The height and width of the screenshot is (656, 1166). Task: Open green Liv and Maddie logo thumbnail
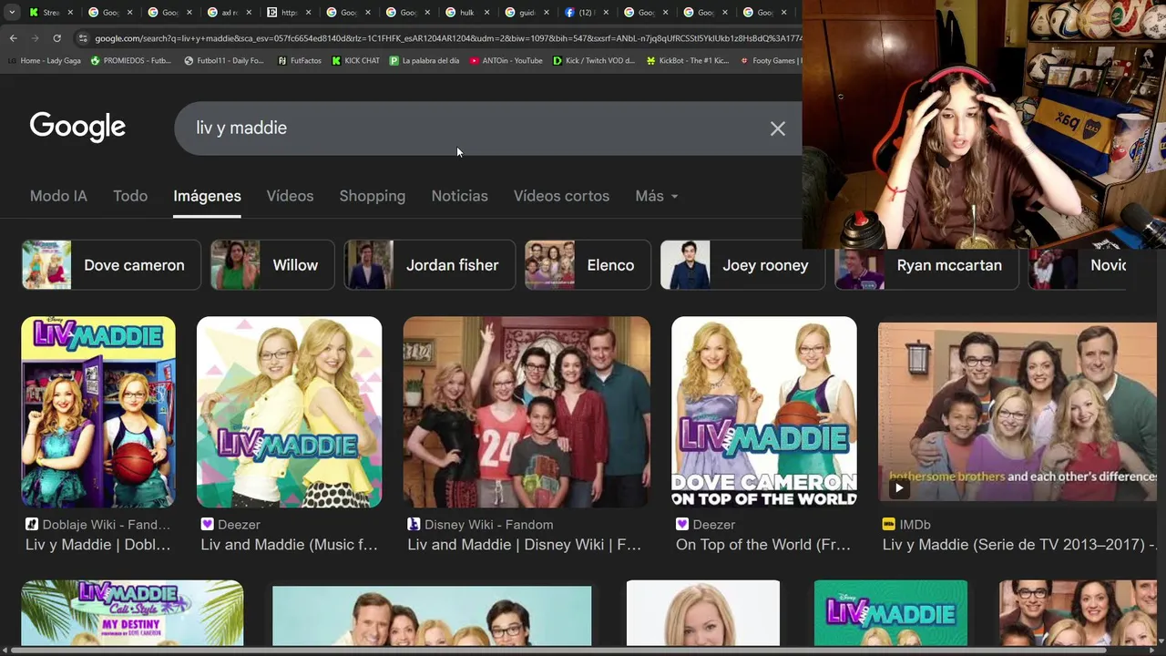[890, 613]
